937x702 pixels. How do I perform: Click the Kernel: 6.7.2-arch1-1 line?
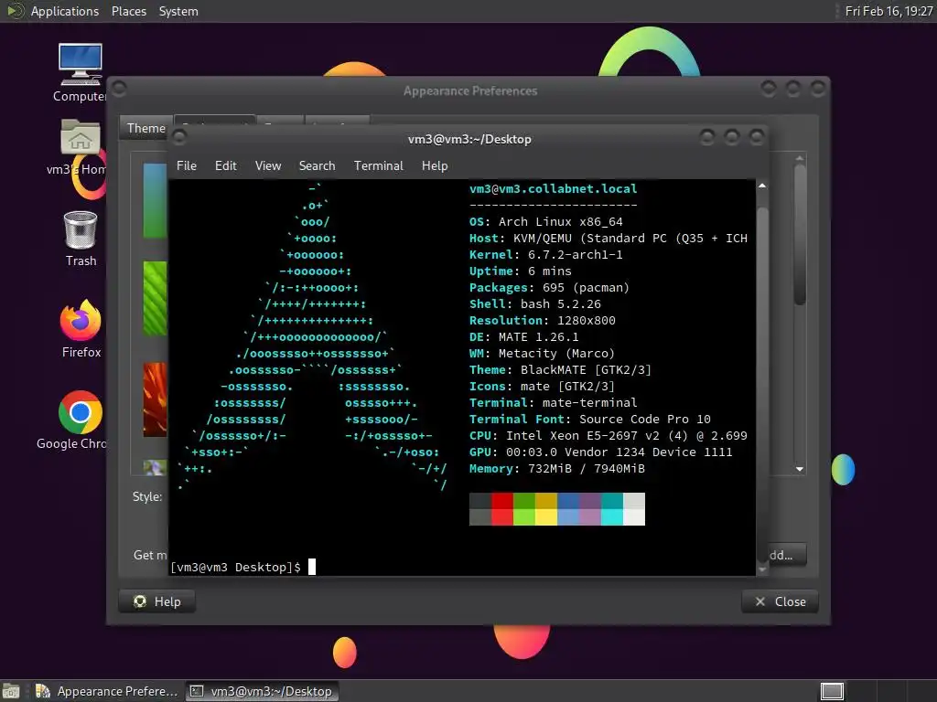click(x=545, y=254)
